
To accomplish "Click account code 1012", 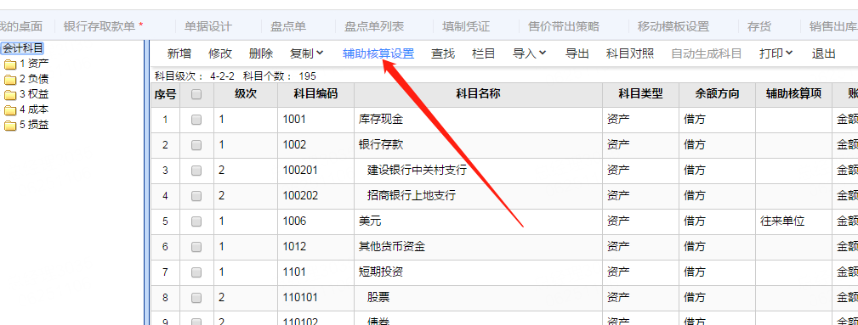I will 294,247.
